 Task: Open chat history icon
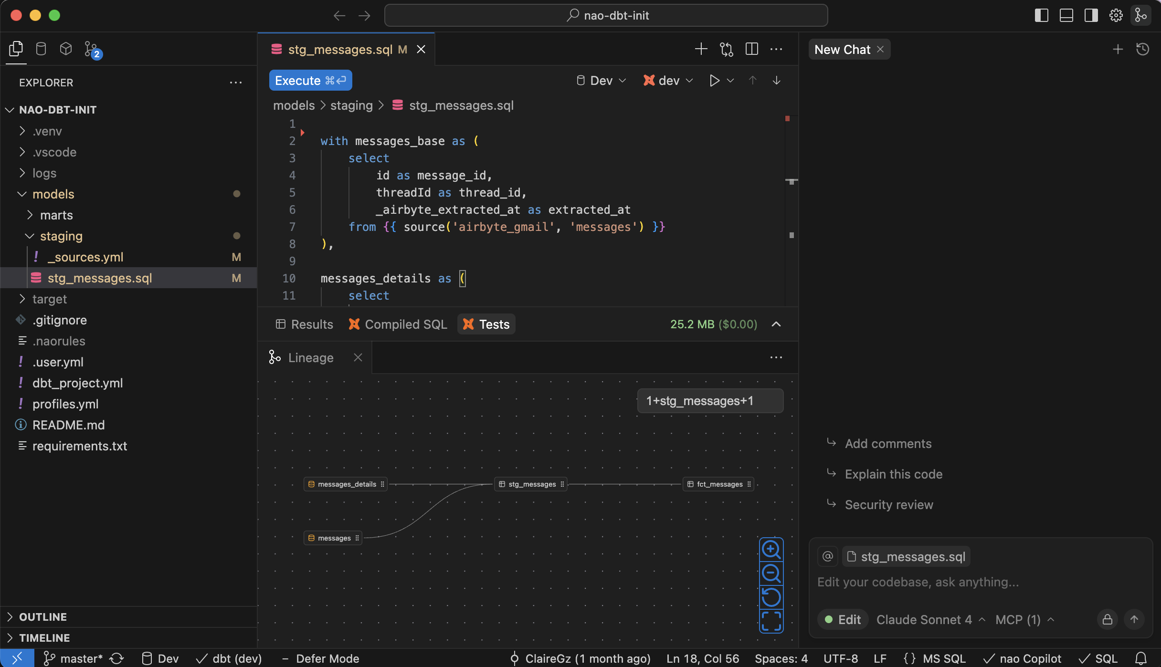coord(1142,49)
